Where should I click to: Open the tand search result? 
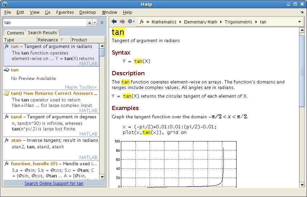coord(51,125)
